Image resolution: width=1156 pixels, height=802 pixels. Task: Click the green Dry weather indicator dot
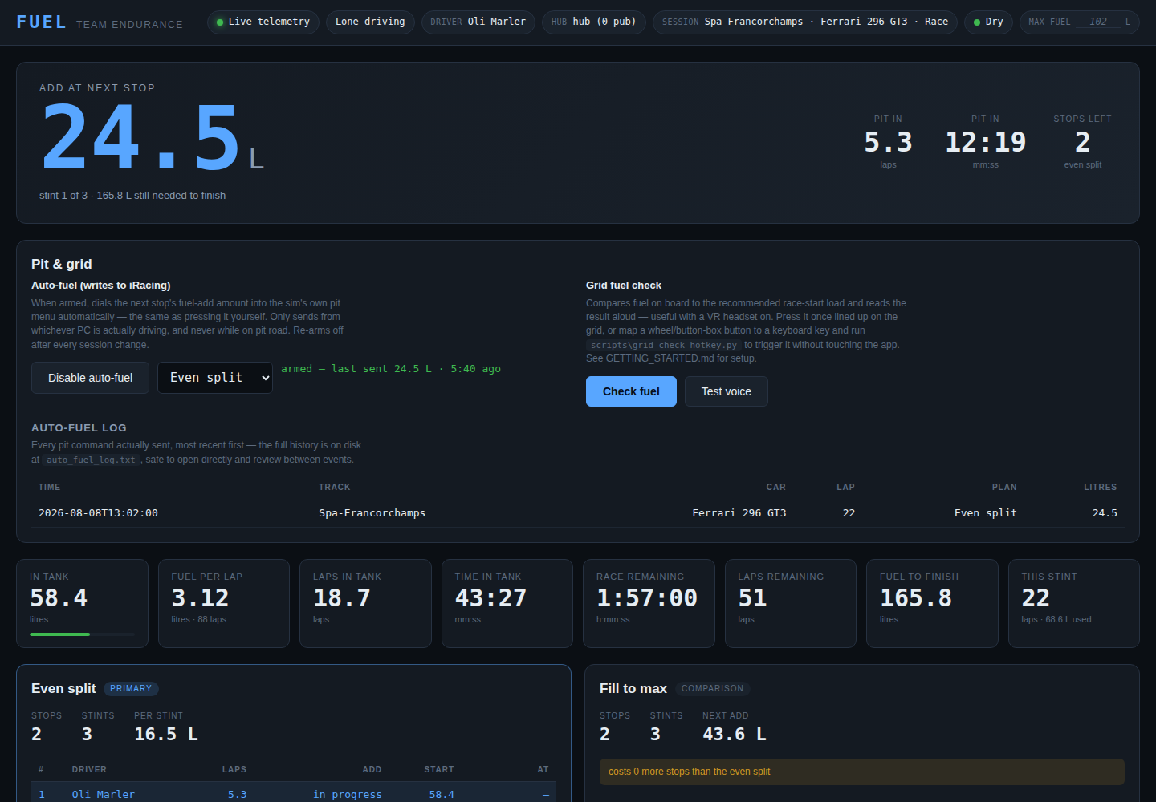[x=977, y=22]
